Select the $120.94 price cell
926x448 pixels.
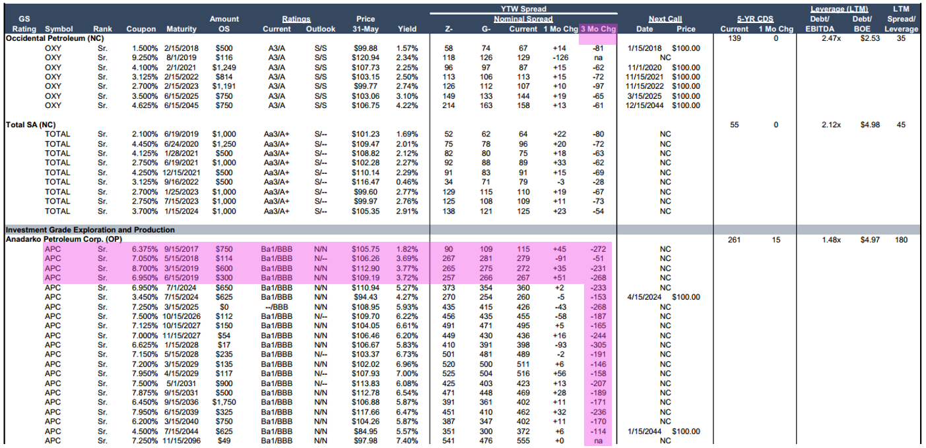click(x=366, y=58)
